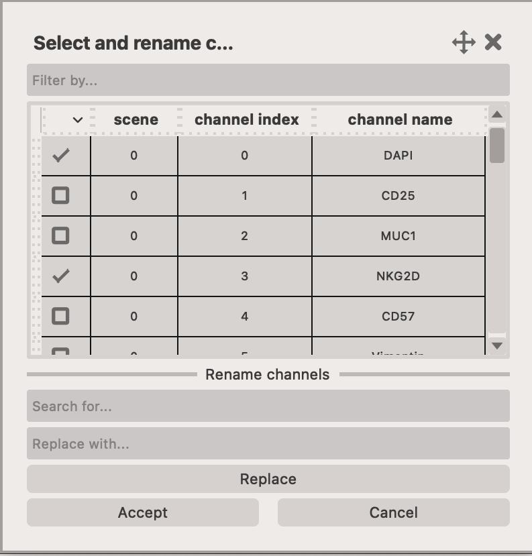532x556 pixels.
Task: Click the Search for field
Action: tap(268, 406)
